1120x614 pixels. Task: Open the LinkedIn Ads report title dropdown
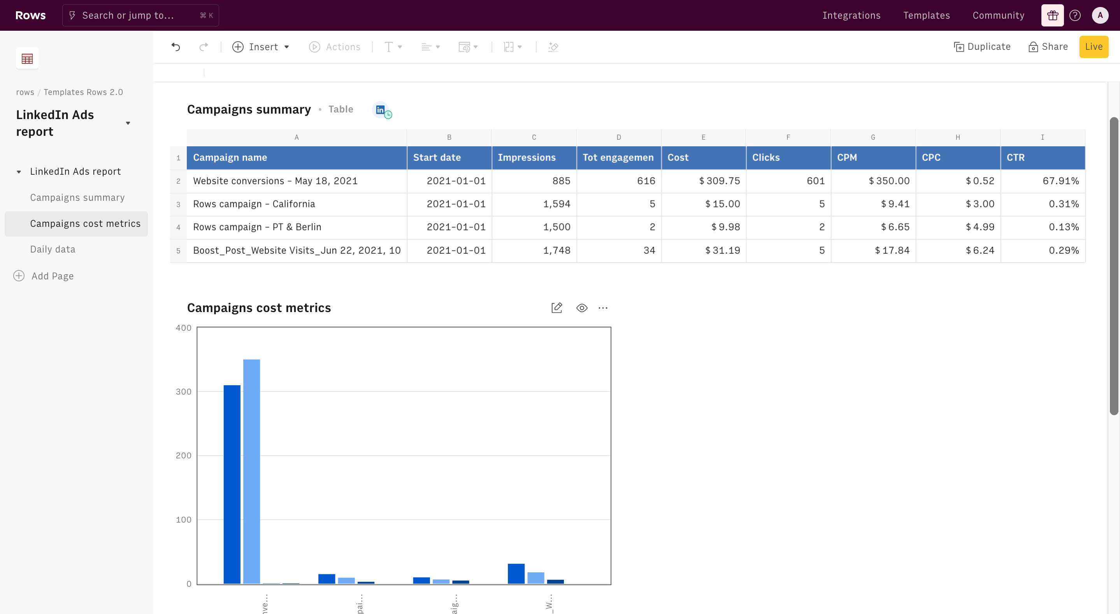128,123
